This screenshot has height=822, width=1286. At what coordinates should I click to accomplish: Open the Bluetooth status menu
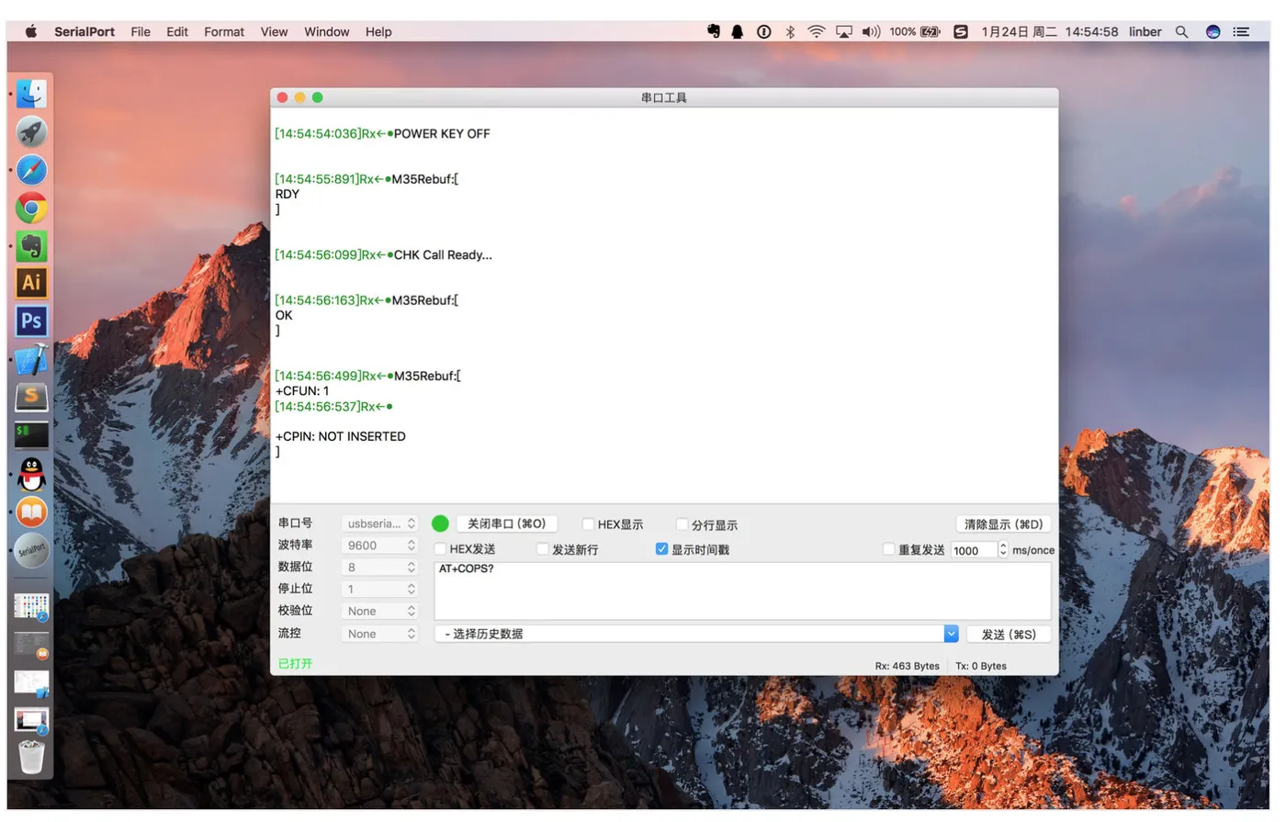(790, 31)
